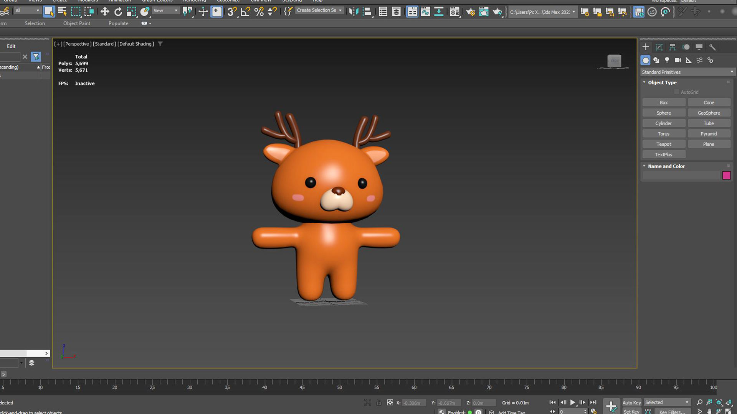737x414 pixels.
Task: Open Rendered Frame Window
Action: (484, 11)
